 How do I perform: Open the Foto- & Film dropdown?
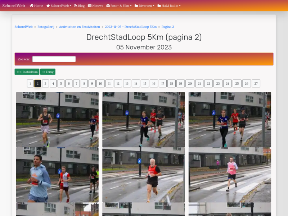[x=119, y=6]
